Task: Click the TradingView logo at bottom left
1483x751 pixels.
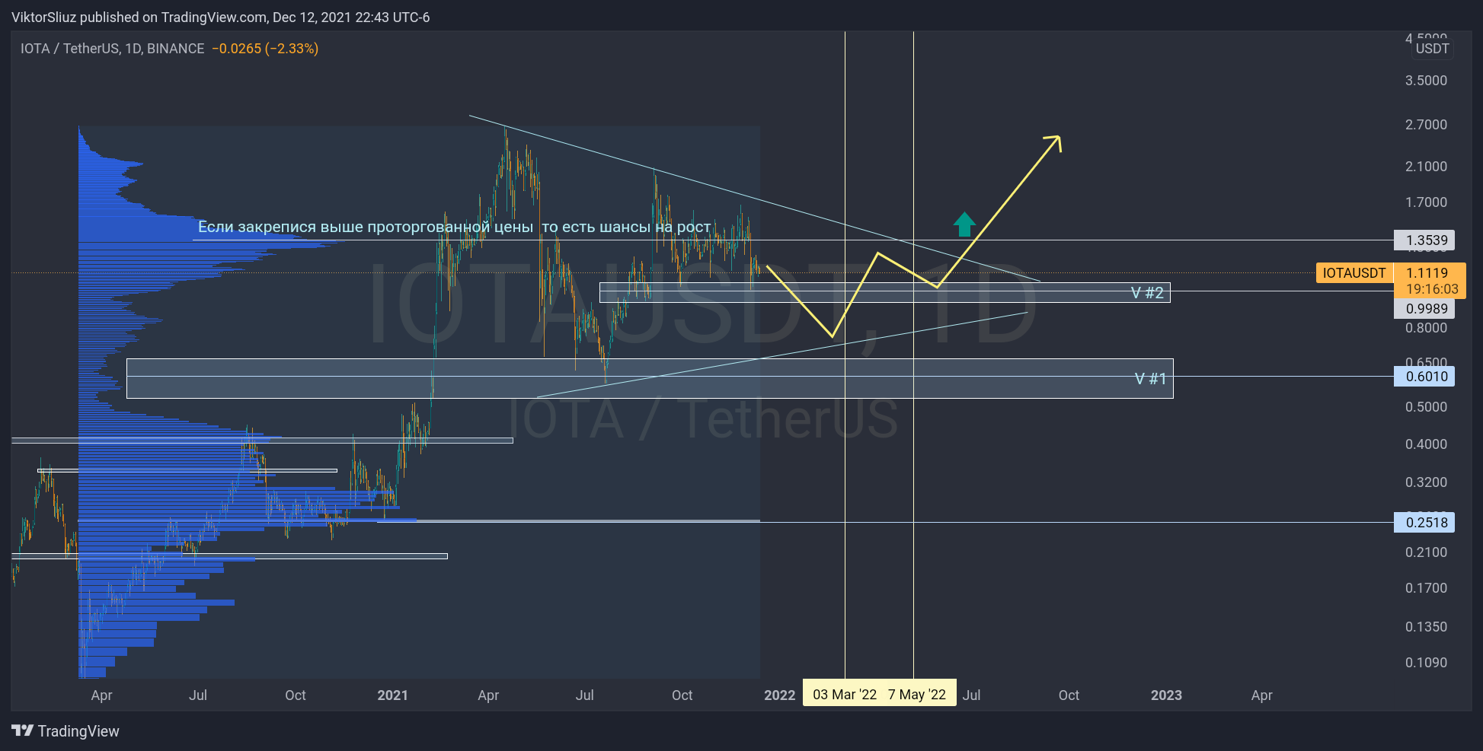Action: pos(66,731)
